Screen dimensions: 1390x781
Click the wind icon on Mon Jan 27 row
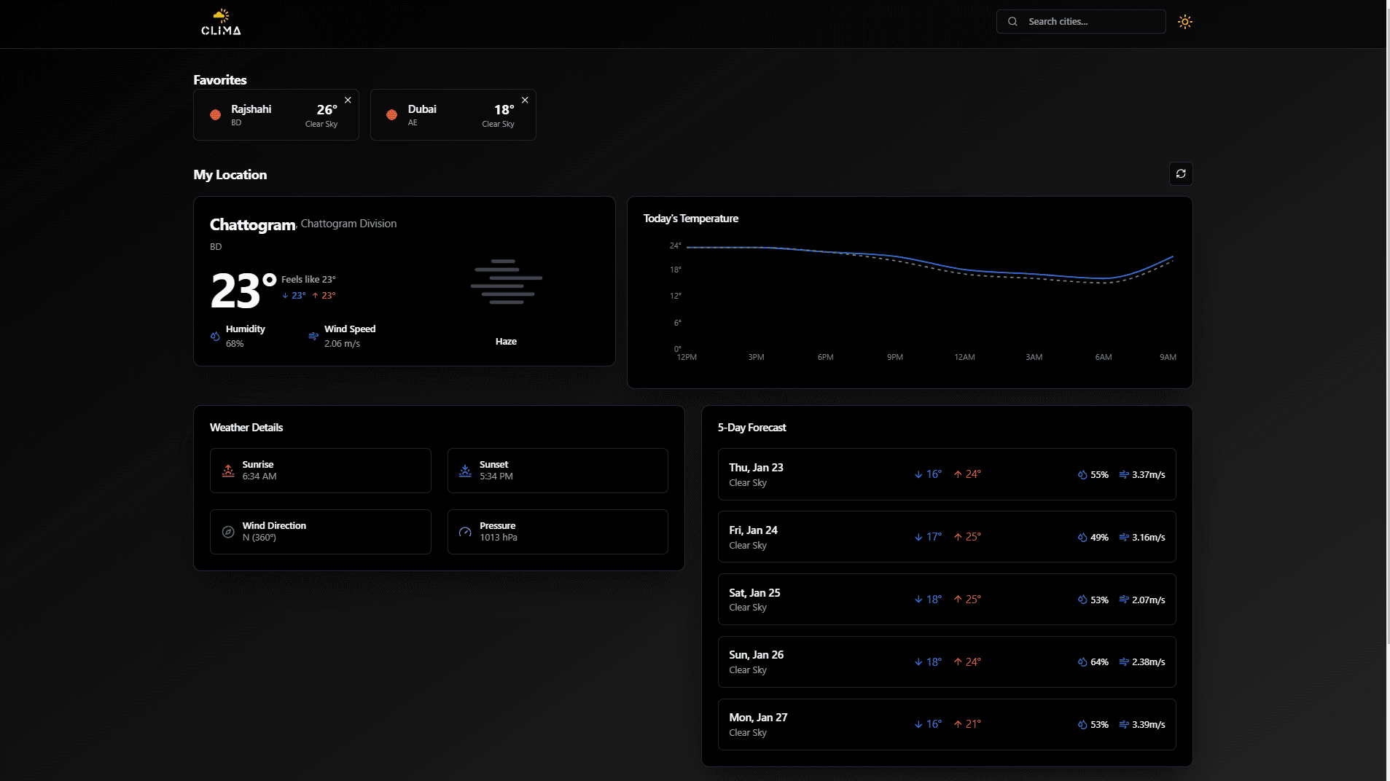click(1122, 724)
